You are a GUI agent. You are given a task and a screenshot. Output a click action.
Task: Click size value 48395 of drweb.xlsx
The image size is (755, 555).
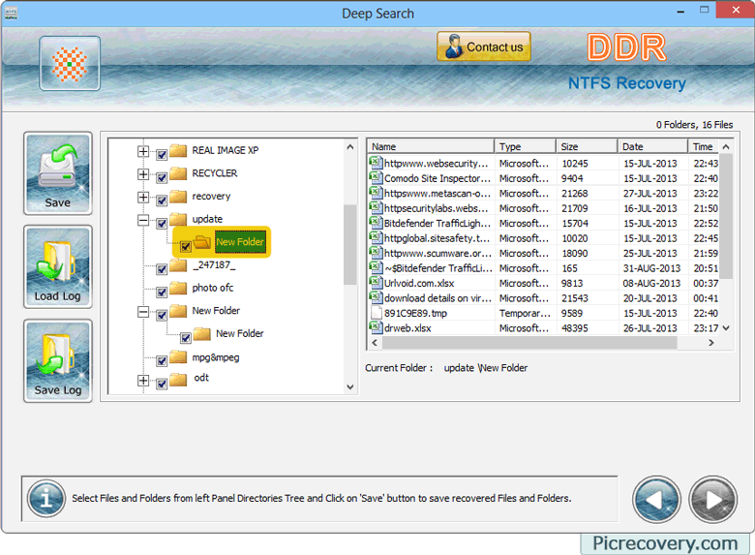point(575,328)
